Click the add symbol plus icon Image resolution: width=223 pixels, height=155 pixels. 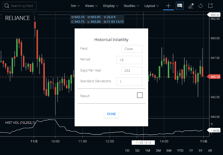pos(168,6)
